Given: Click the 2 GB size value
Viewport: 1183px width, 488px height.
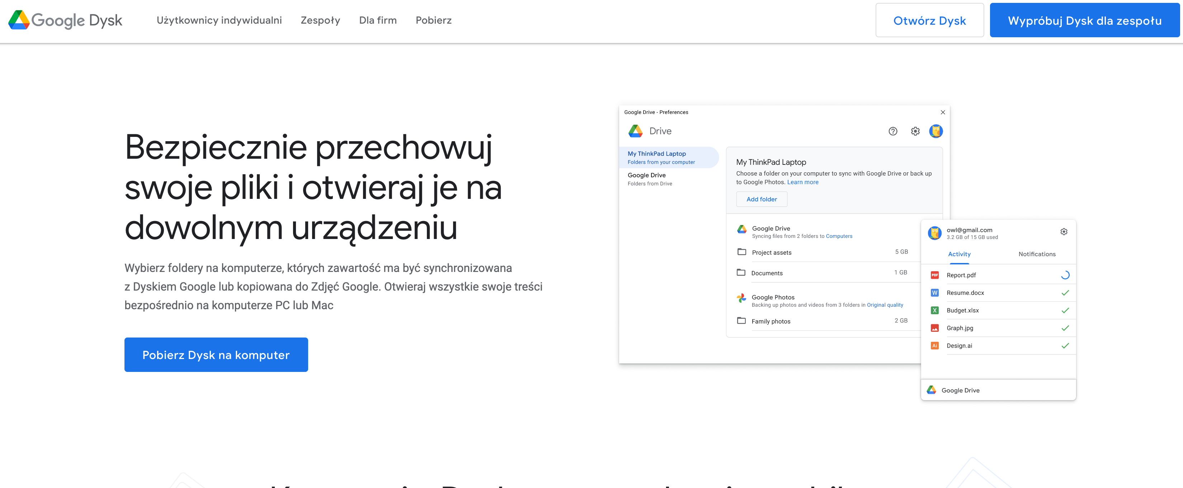Looking at the screenshot, I should point(901,321).
